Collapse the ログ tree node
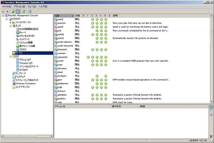214x143 pixels. pyautogui.click(x=10, y=57)
